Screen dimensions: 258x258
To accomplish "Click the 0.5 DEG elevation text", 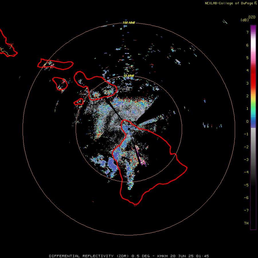I will [x=141, y=256].
